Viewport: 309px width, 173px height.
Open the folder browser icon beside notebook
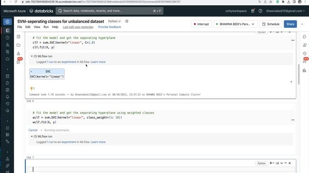point(18,45)
